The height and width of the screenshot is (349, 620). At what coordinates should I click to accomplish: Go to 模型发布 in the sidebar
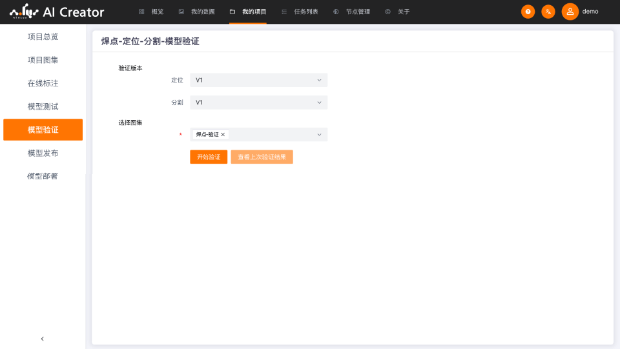coord(43,153)
